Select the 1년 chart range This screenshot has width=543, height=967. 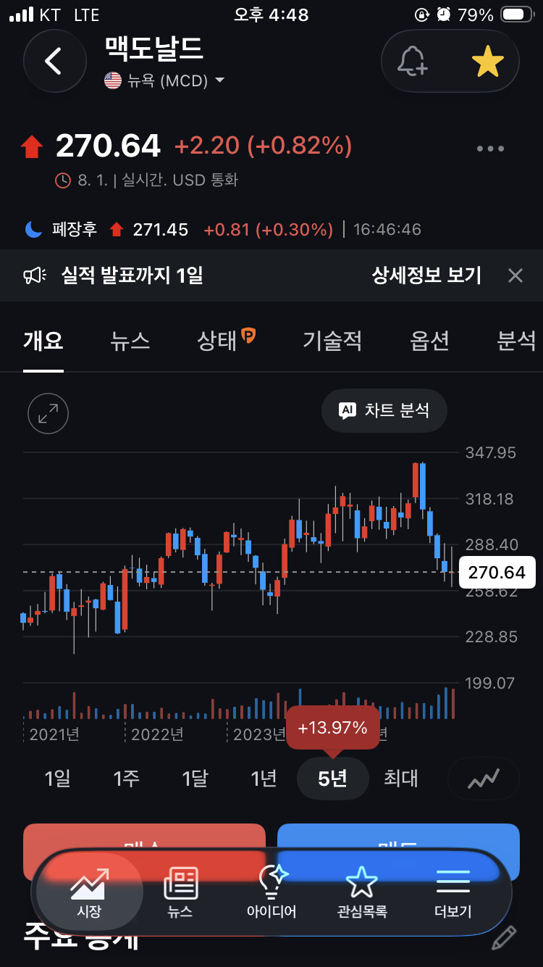coord(264,779)
